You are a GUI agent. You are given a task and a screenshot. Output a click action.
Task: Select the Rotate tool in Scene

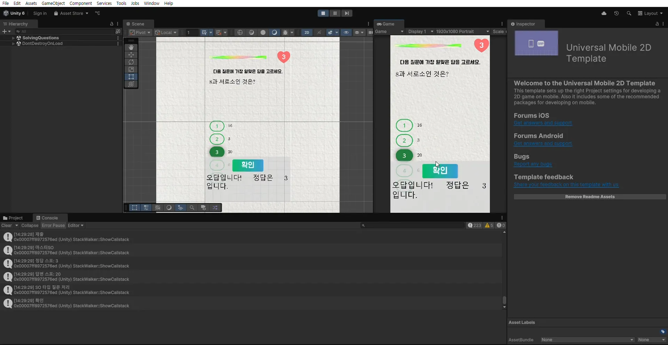[x=131, y=62]
